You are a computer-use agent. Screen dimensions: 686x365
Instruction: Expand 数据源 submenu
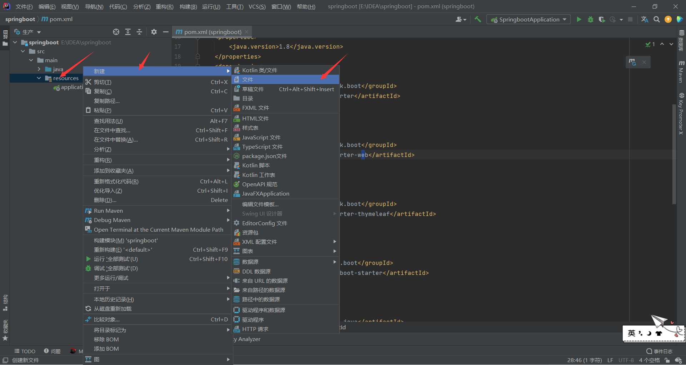click(285, 262)
